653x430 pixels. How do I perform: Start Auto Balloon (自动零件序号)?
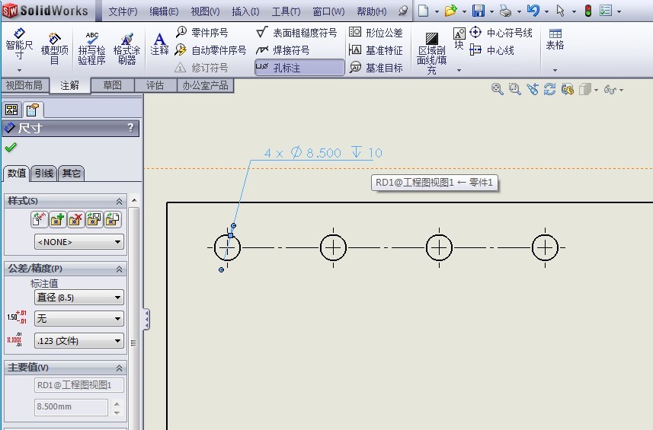pos(211,50)
